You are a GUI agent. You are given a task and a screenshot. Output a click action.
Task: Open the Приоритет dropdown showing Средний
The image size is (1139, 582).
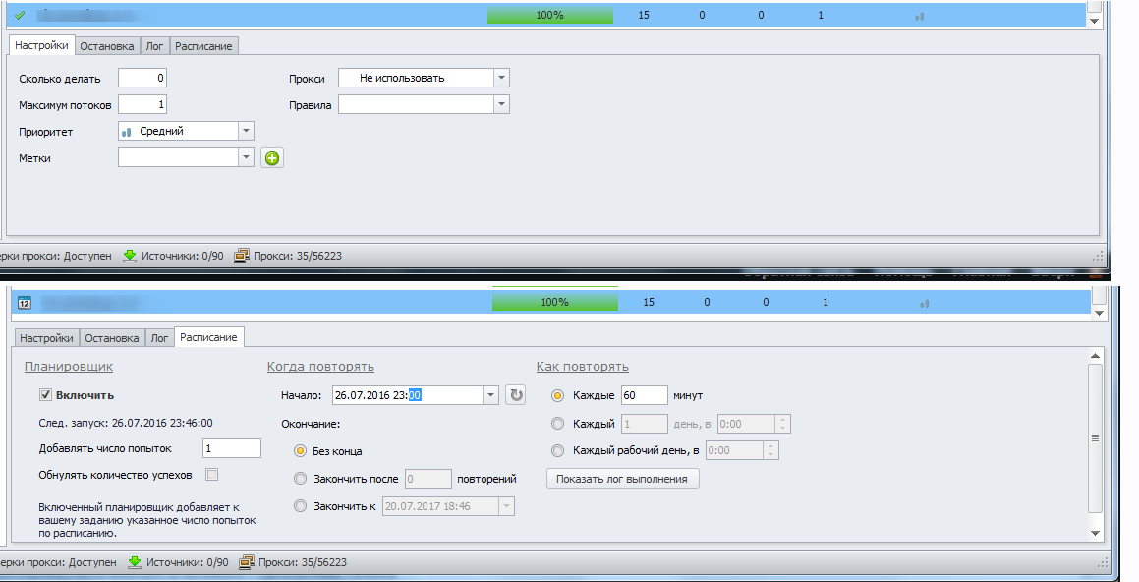(x=246, y=131)
